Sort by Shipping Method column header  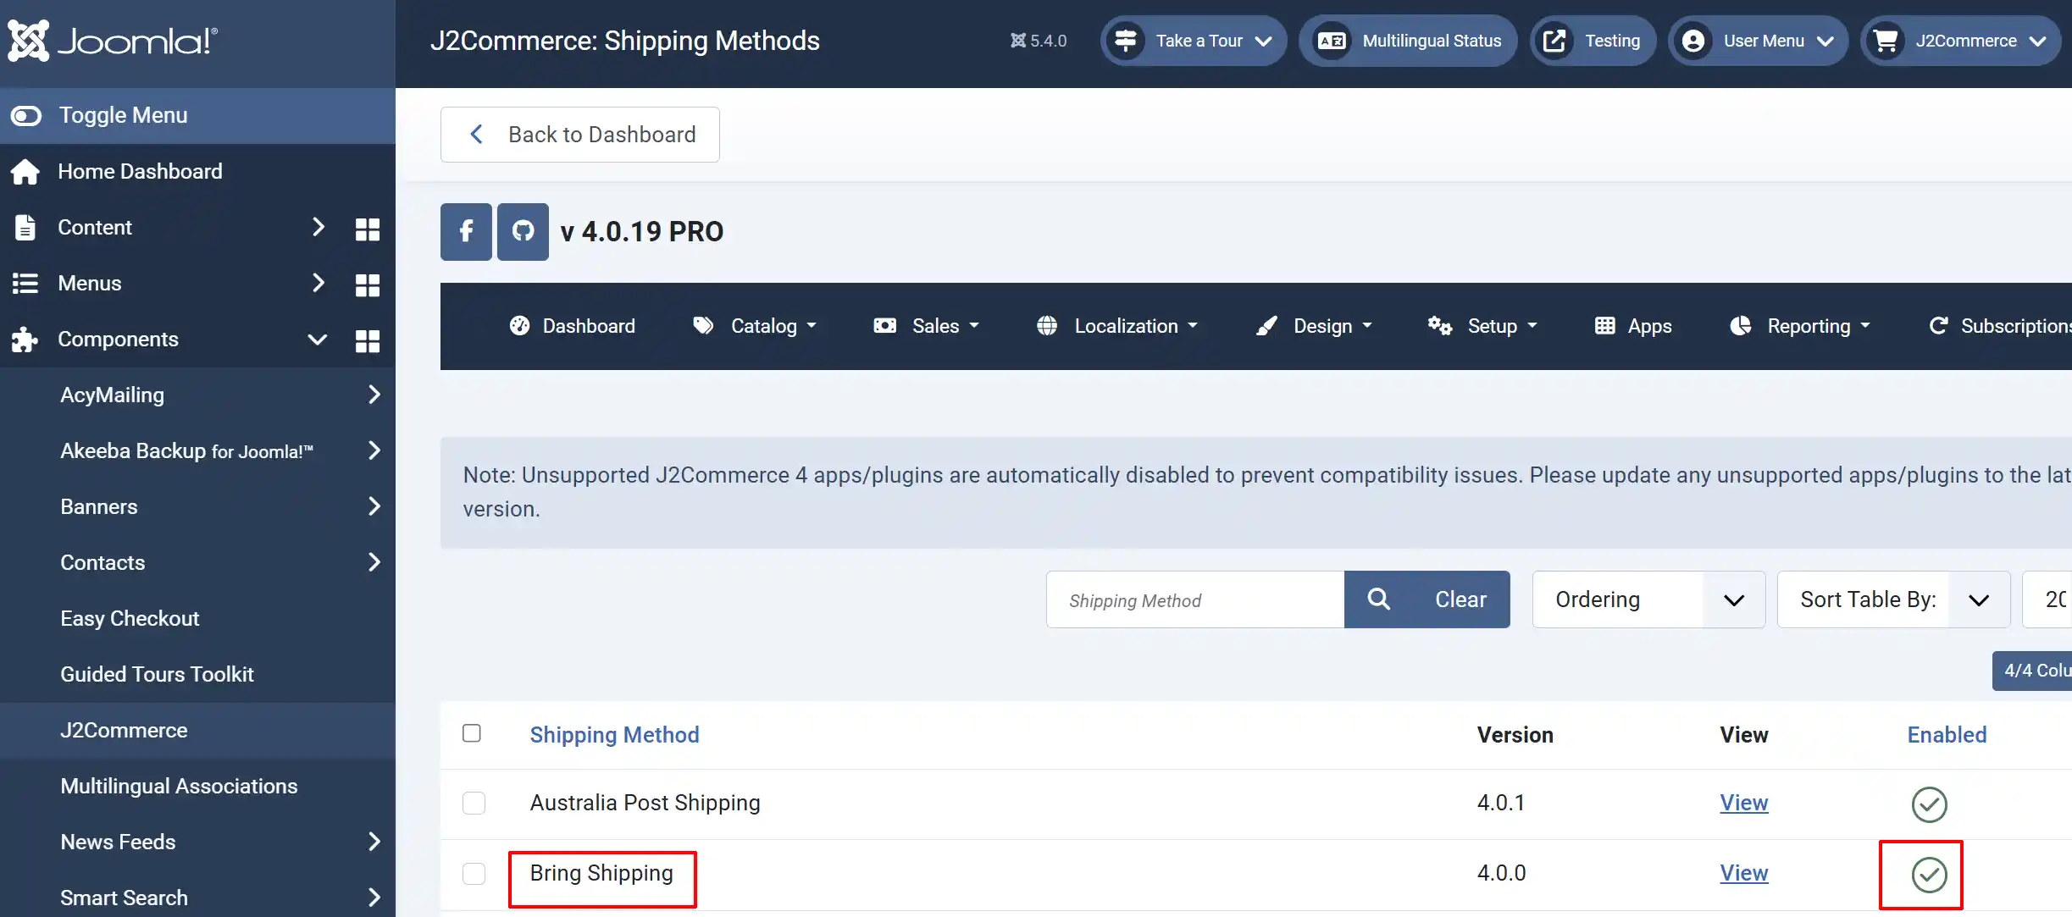(615, 735)
